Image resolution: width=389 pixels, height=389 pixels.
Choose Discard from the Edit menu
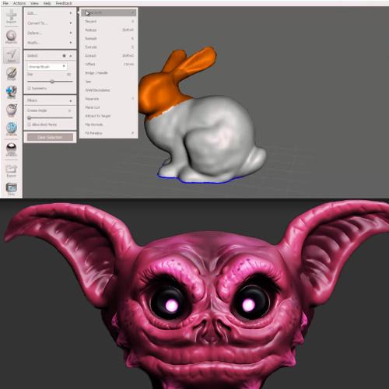pyautogui.click(x=109, y=21)
